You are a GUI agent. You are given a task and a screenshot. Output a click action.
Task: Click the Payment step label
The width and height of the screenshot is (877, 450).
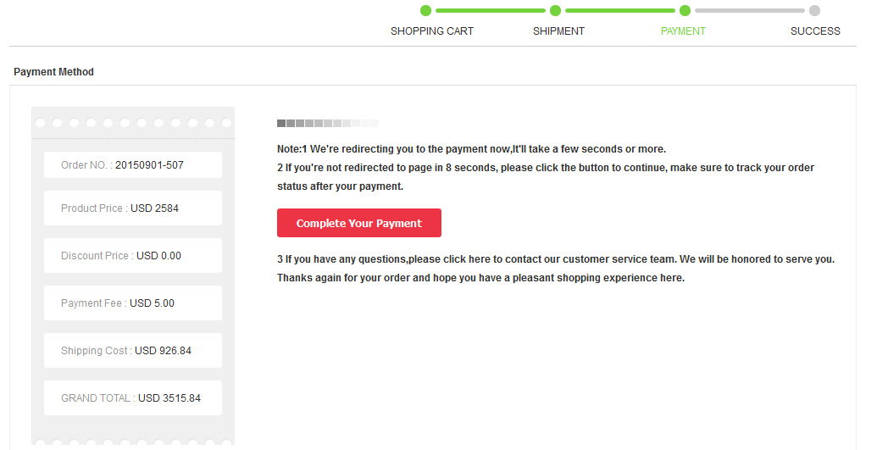(683, 31)
